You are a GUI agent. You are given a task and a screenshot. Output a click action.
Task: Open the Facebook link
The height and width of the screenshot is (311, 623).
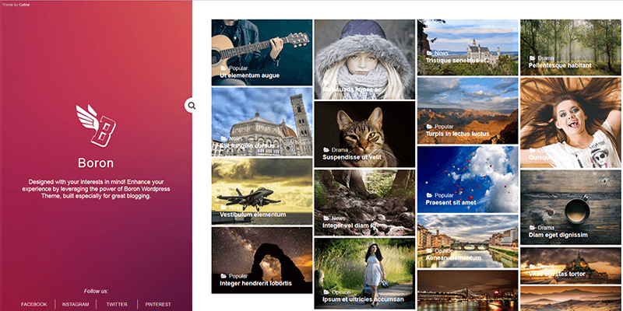pyautogui.click(x=33, y=304)
